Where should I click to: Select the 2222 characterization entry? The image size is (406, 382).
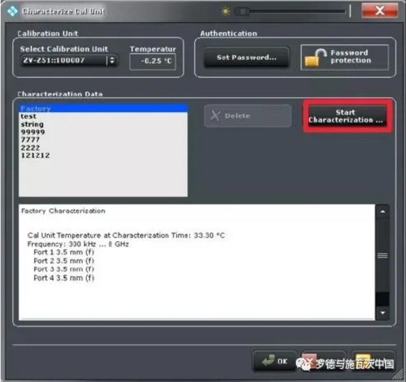click(31, 148)
